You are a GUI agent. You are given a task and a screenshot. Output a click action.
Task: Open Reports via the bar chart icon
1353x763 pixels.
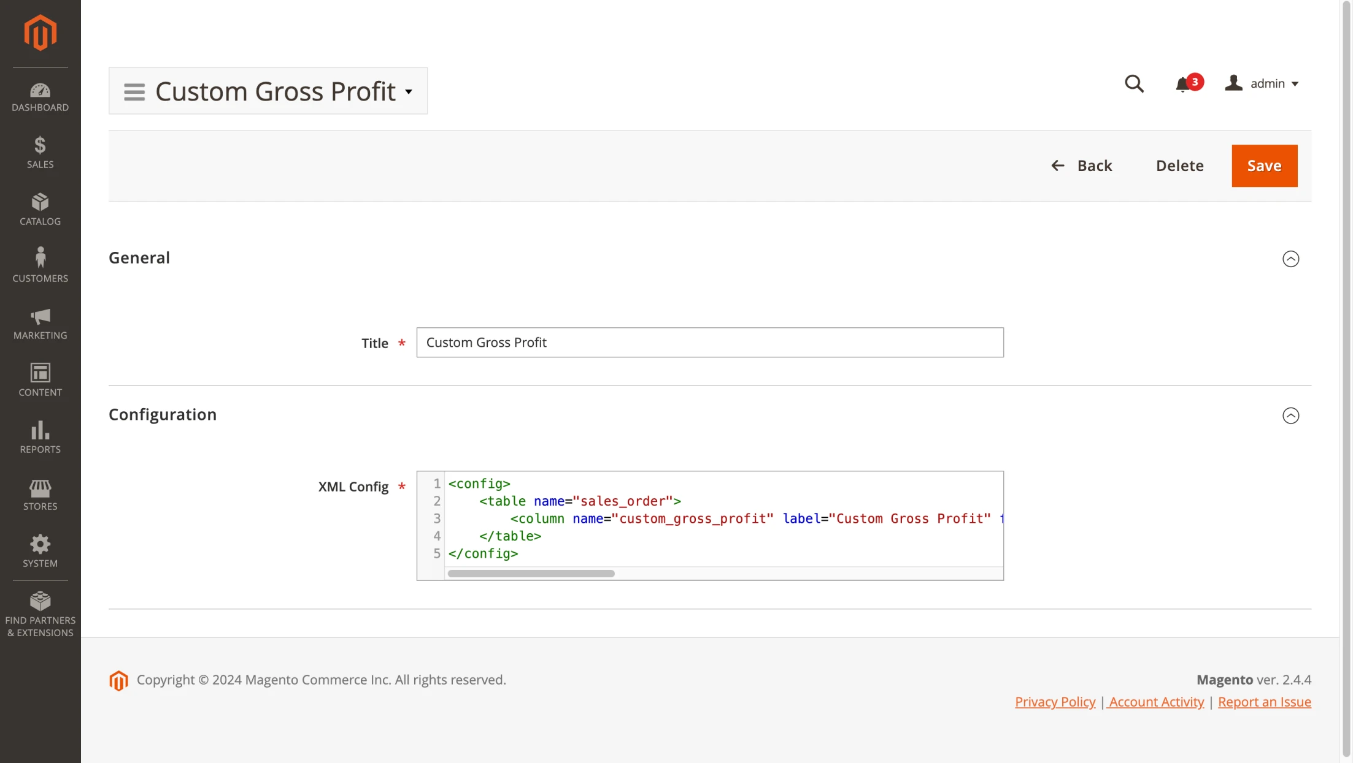(x=40, y=435)
